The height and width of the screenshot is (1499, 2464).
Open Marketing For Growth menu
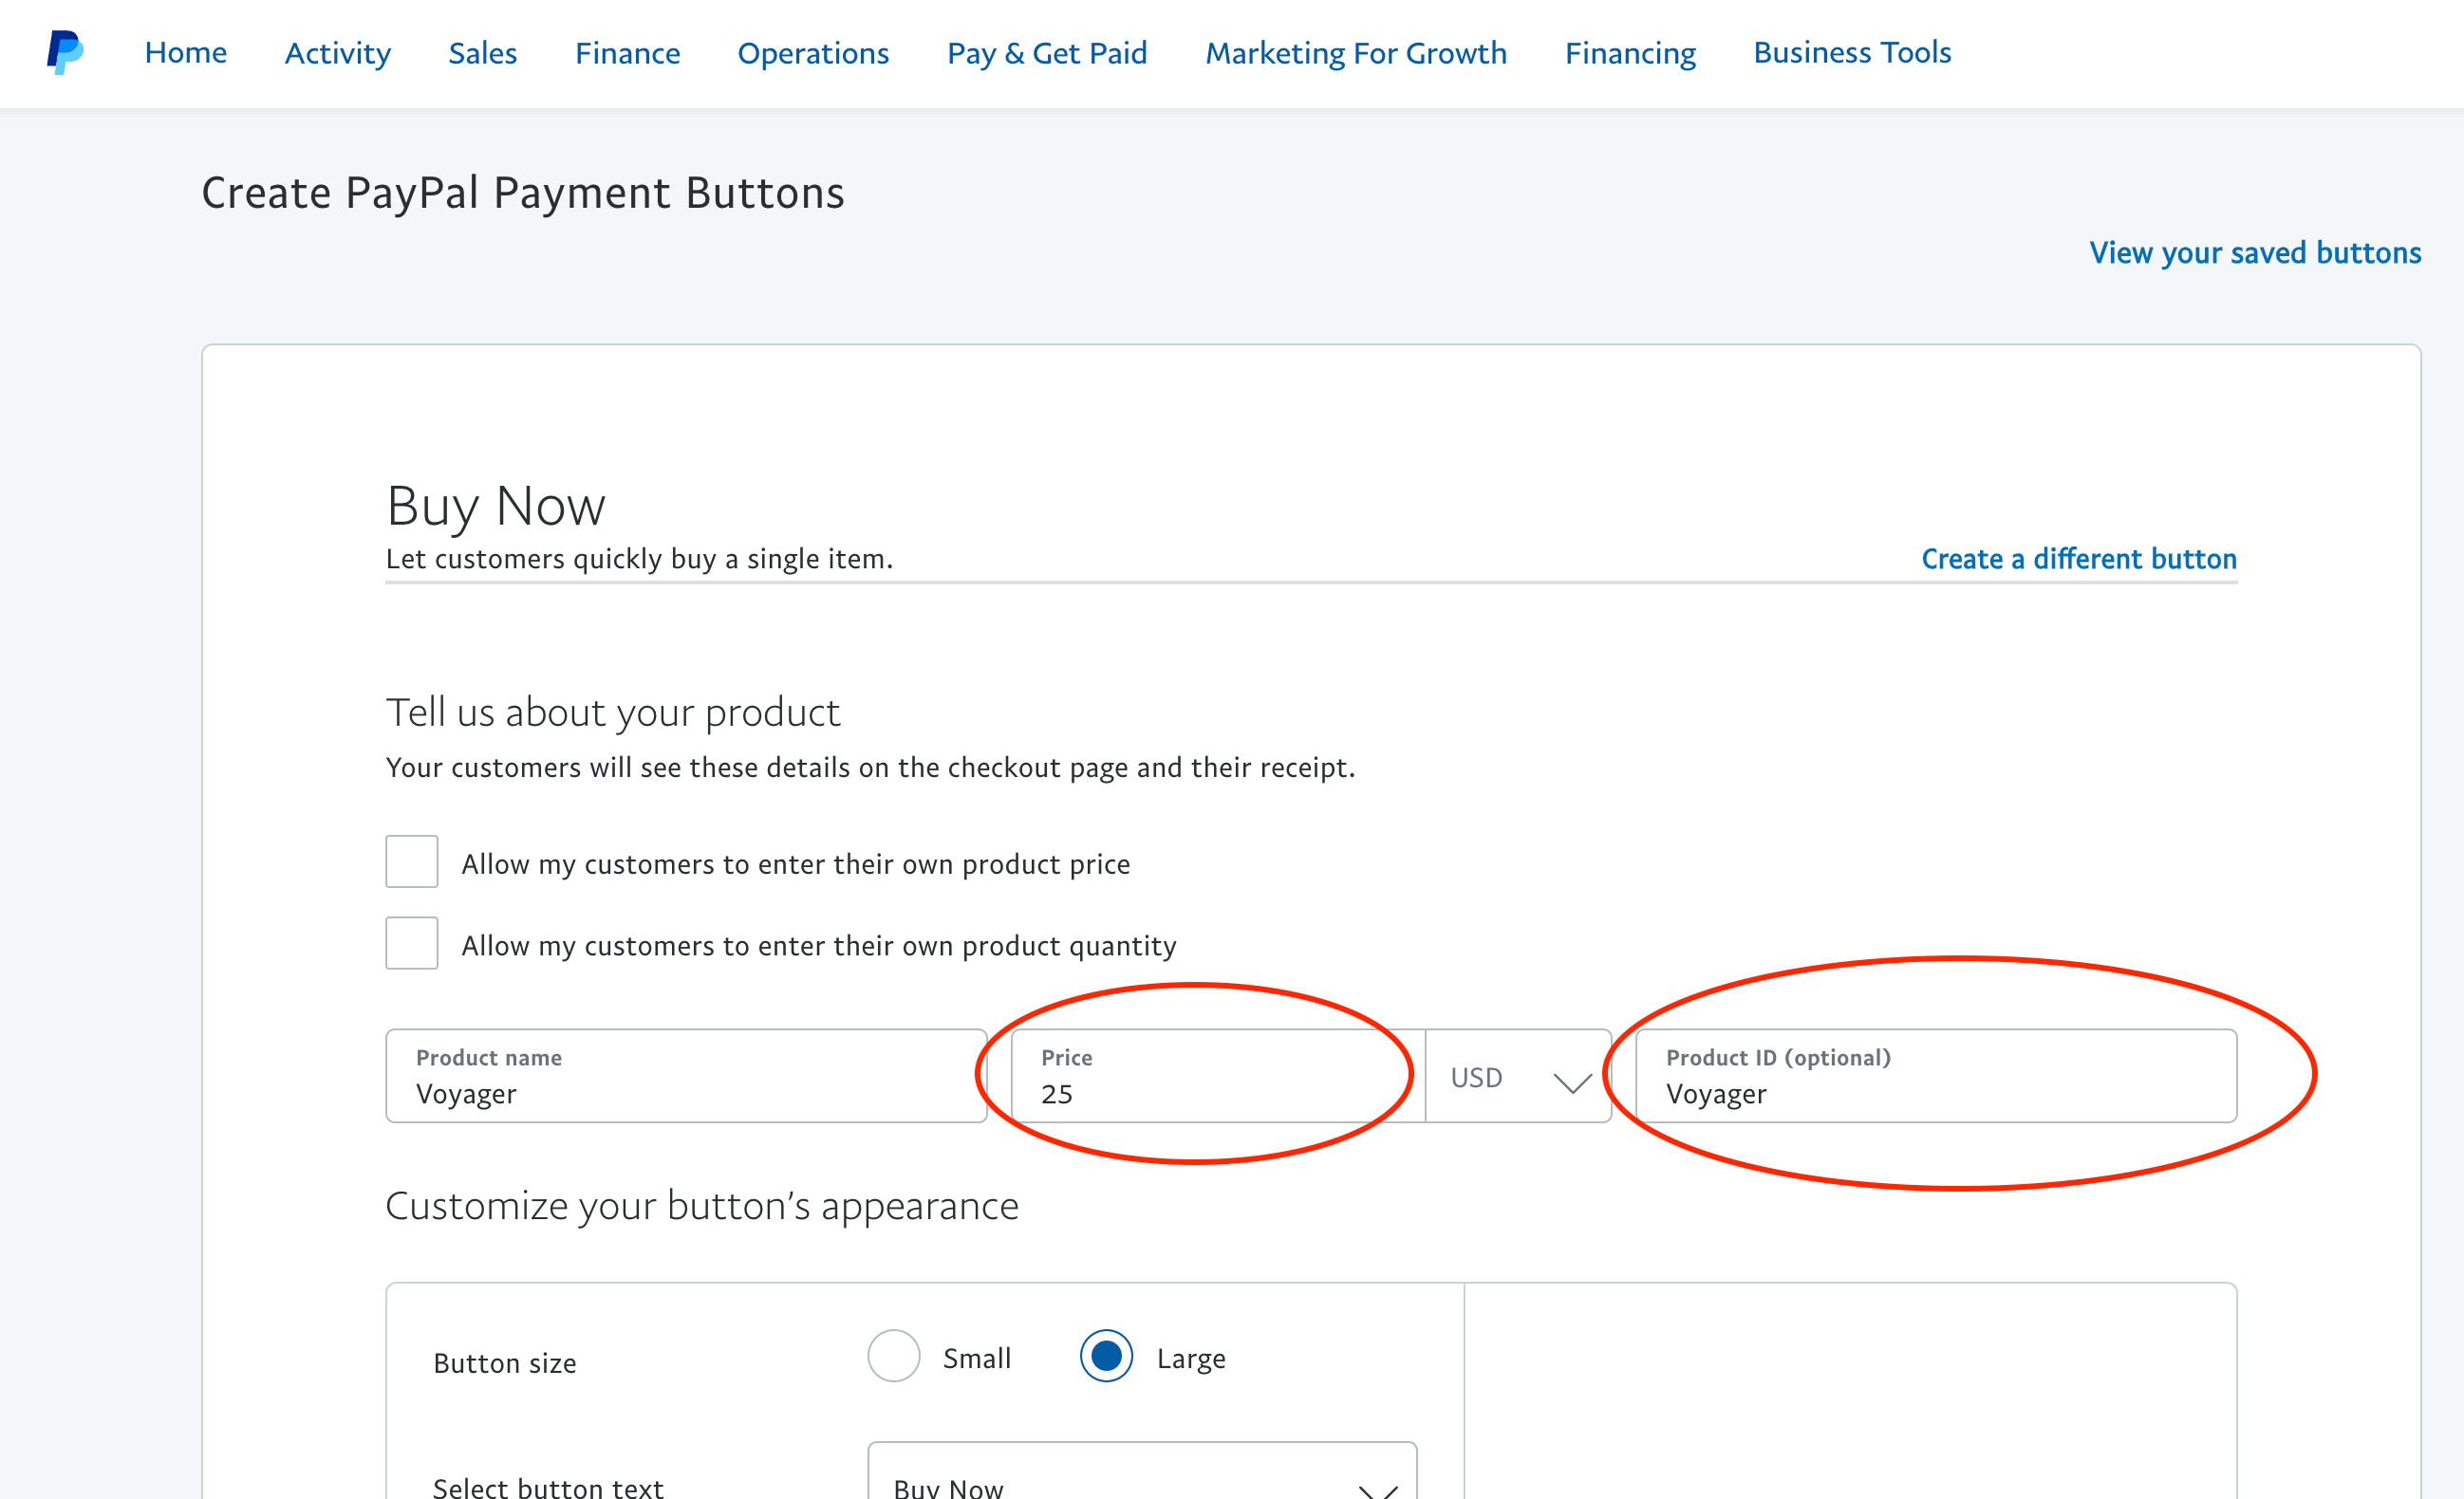(1356, 53)
